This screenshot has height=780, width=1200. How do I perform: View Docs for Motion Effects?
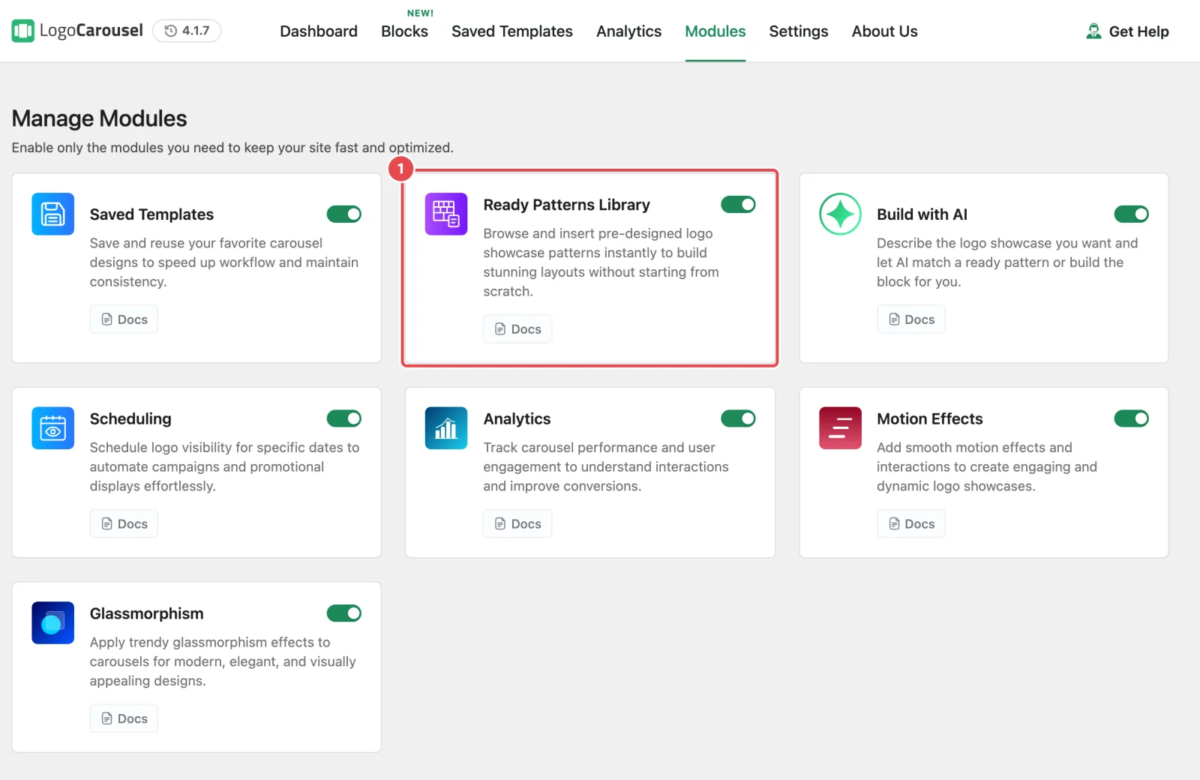pyautogui.click(x=911, y=523)
